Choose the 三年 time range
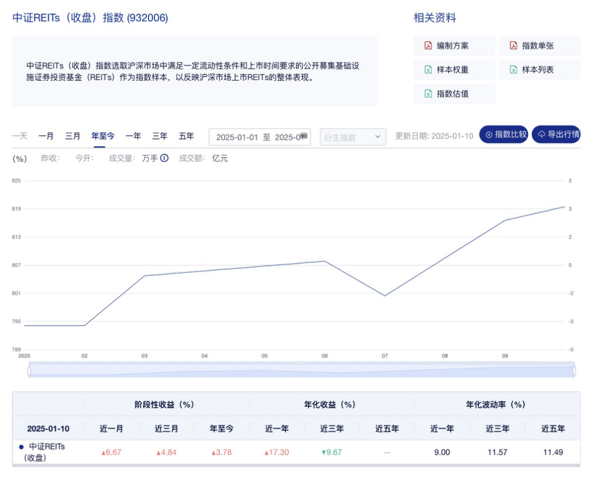The image size is (600, 478). [159, 136]
